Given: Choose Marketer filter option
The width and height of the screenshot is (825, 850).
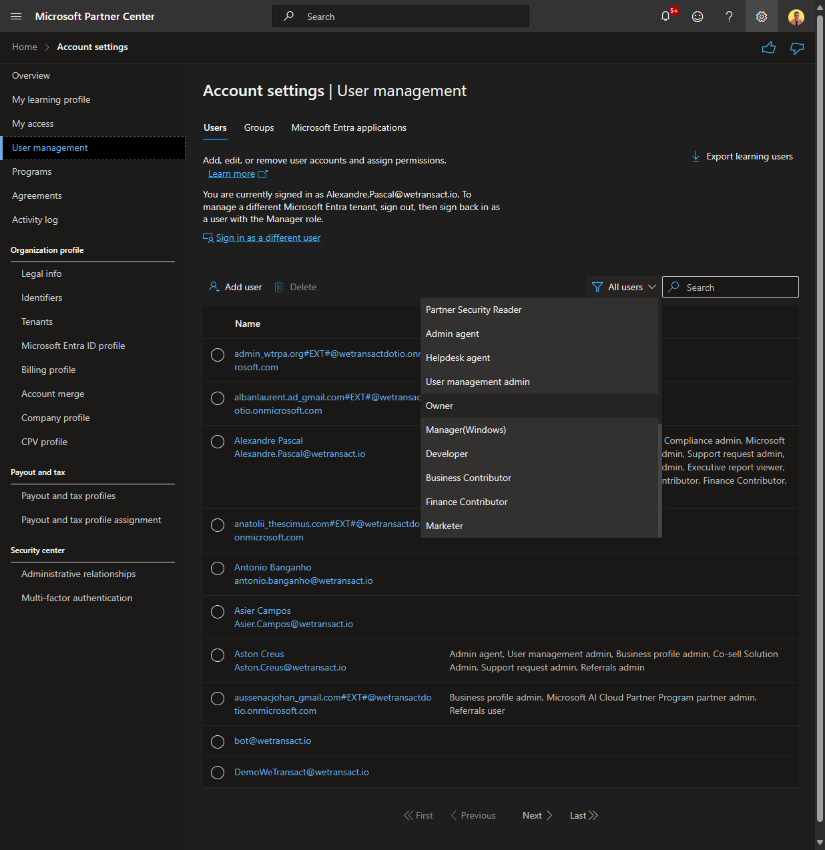Looking at the screenshot, I should 539,526.
